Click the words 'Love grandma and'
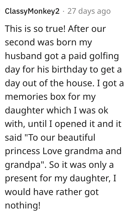 point(82,151)
